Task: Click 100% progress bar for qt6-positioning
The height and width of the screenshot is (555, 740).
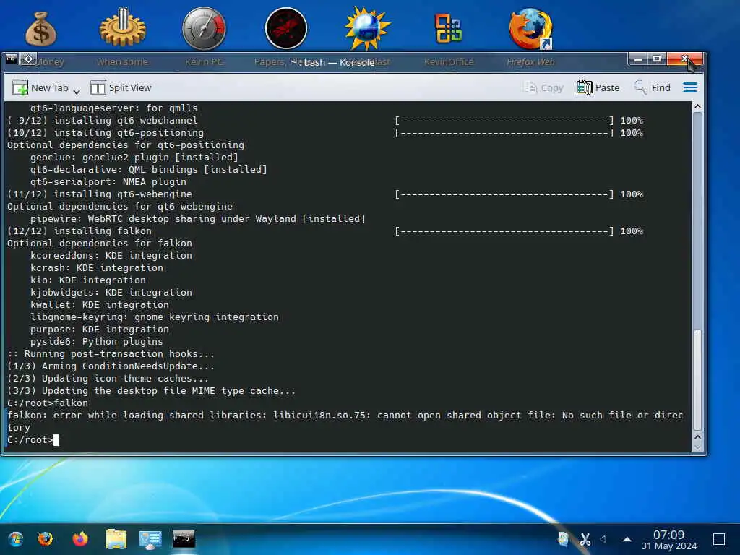Action: tap(519, 133)
